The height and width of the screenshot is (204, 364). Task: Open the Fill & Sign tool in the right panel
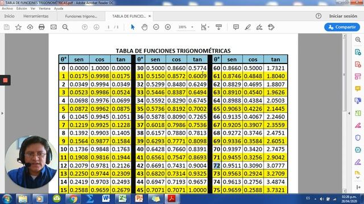[x=358, y=162]
